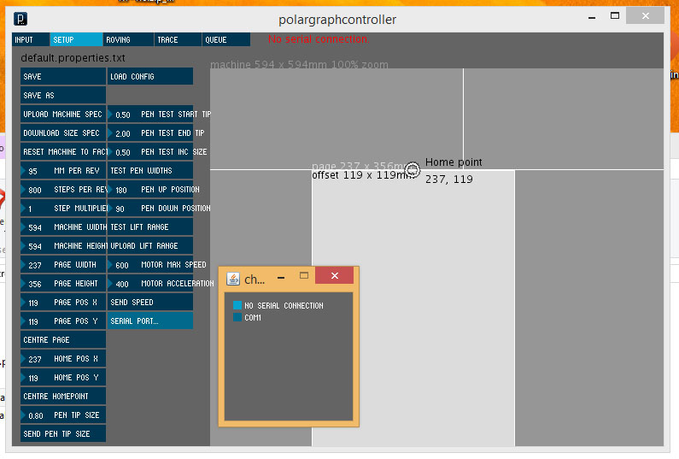The height and width of the screenshot is (459, 679).
Task: Open the INPUT tab
Action: (x=30, y=39)
